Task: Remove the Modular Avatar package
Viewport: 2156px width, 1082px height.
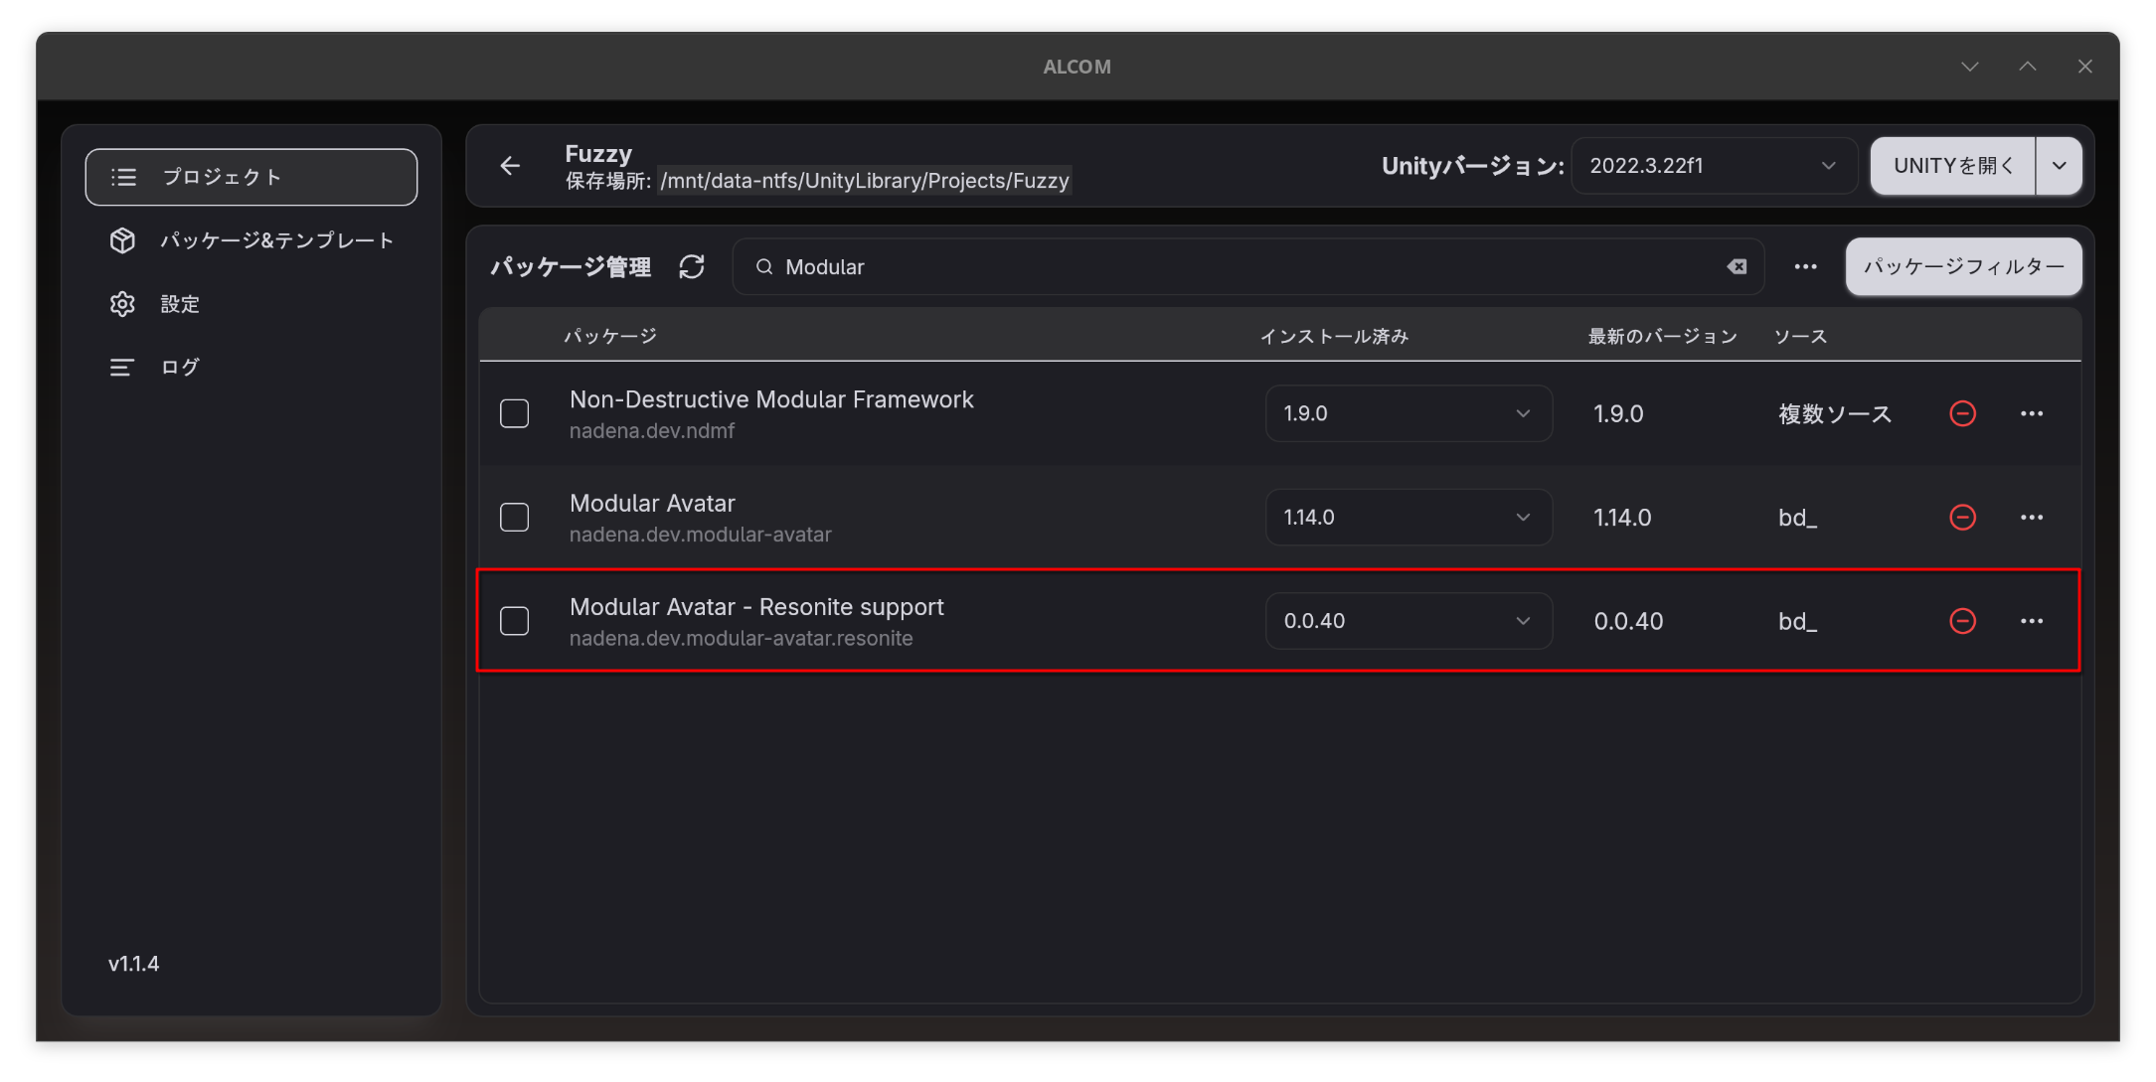Action: coord(1962,517)
